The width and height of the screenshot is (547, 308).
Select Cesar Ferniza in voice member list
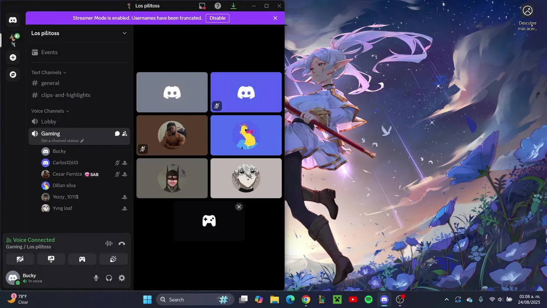pyautogui.click(x=84, y=174)
